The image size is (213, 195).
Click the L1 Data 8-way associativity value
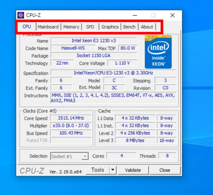[166, 118]
